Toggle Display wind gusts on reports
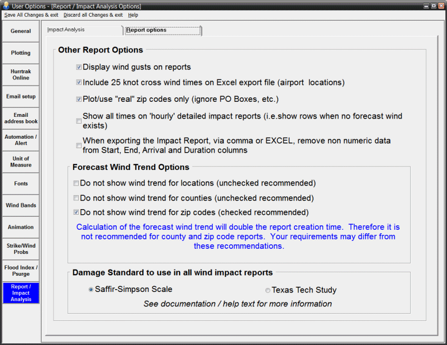Screen dimensions: 447x345 79,67
